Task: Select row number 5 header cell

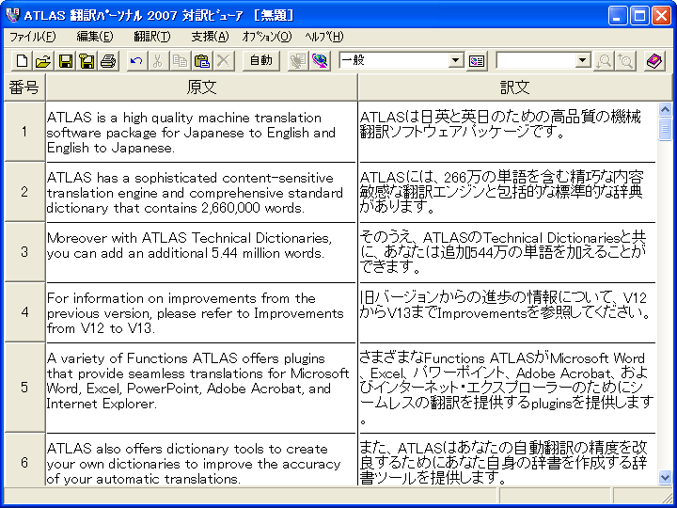Action: (x=24, y=387)
